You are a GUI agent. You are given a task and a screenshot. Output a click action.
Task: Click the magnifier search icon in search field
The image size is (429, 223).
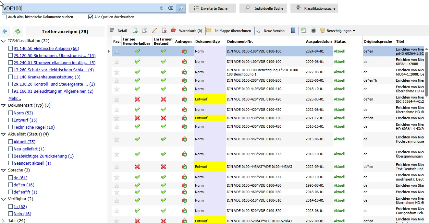point(180,8)
